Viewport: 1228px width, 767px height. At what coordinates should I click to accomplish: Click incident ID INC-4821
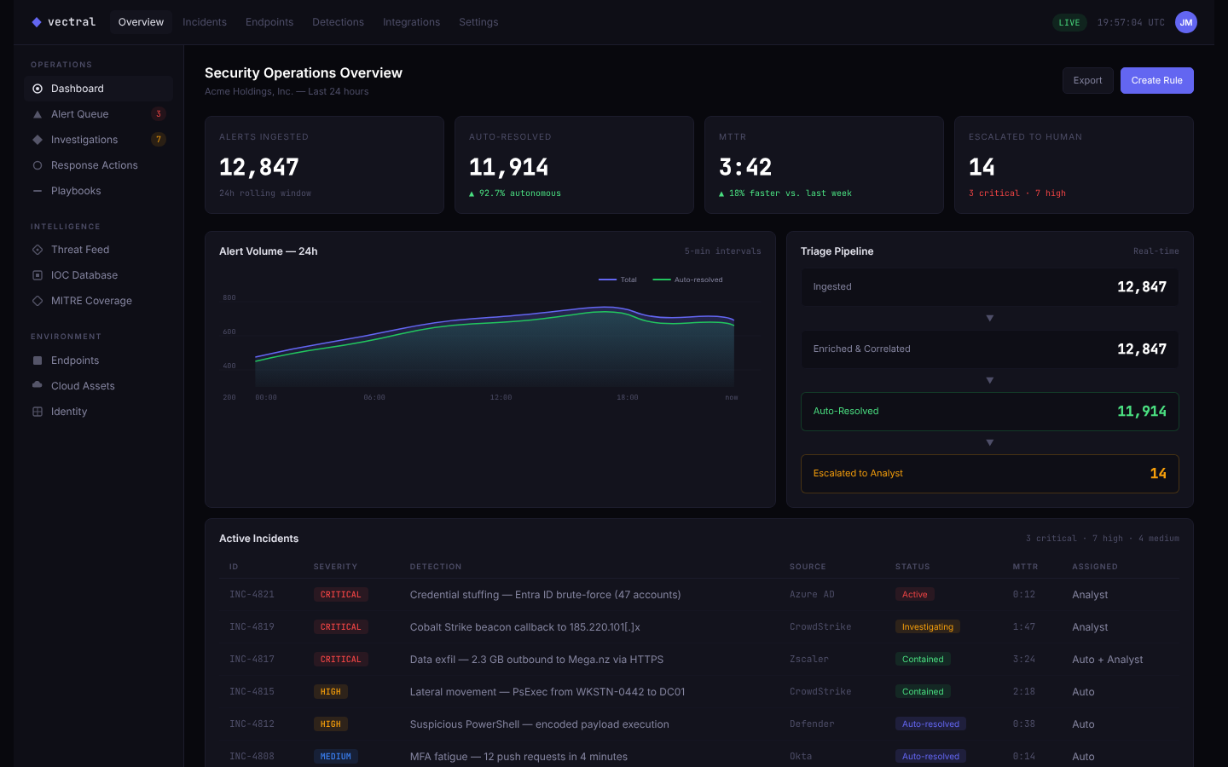pyautogui.click(x=252, y=595)
